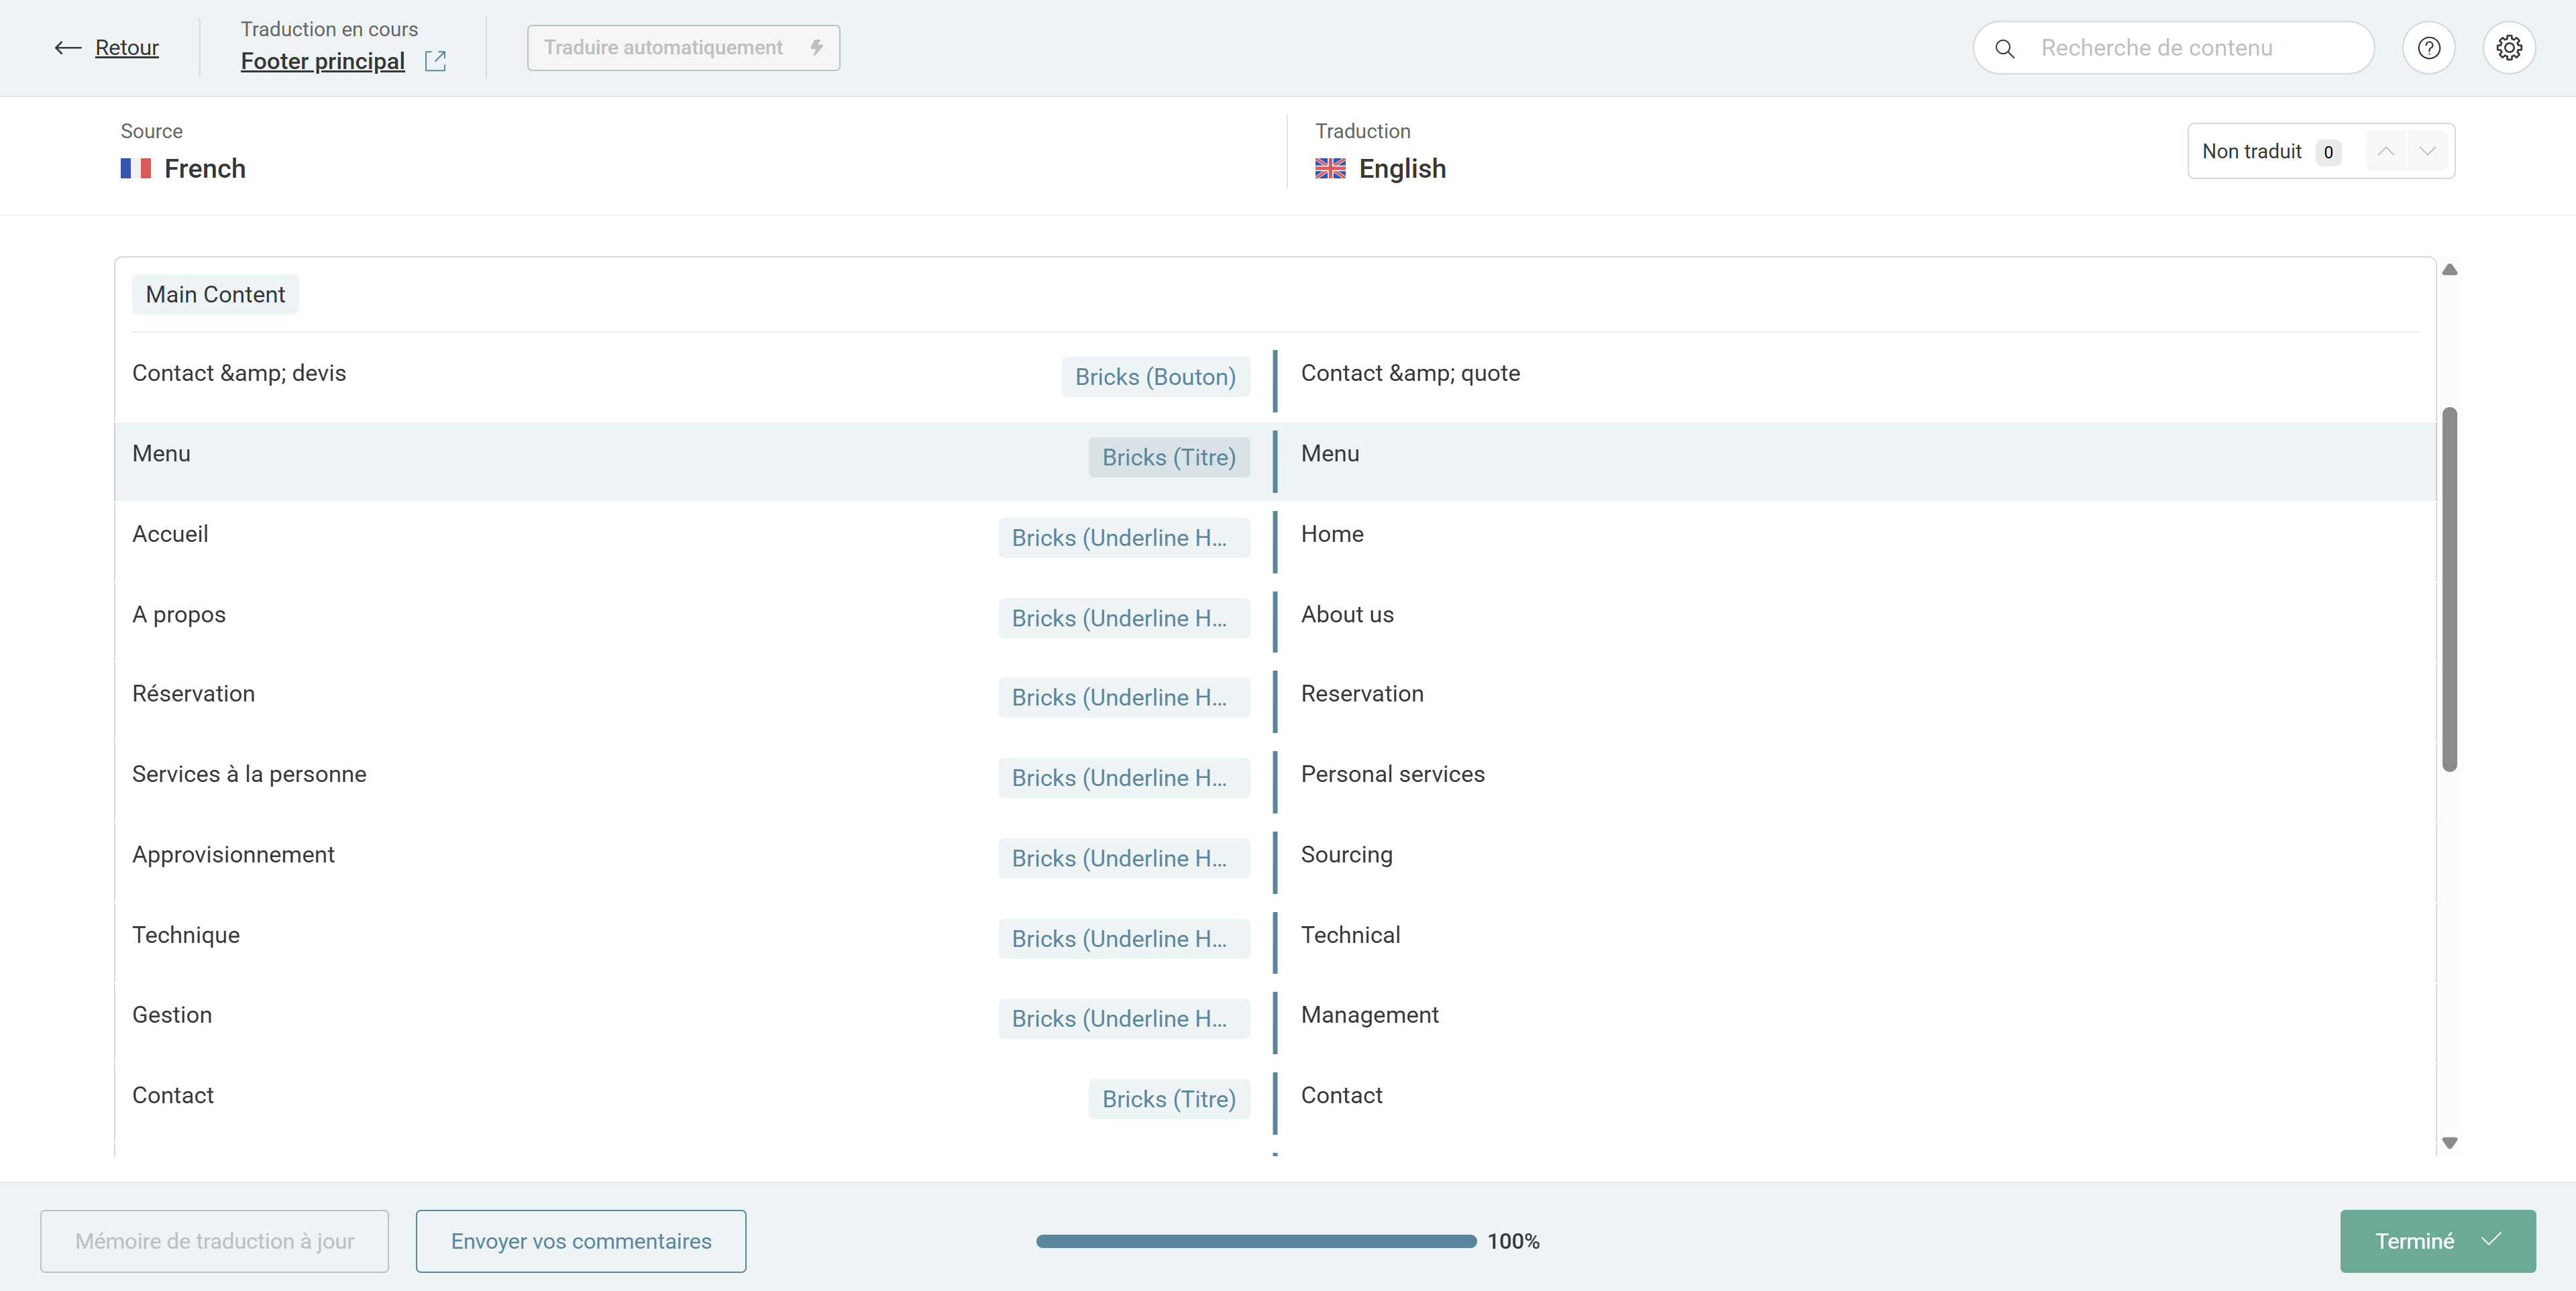Select source text 'Menu'
Image resolution: width=2576 pixels, height=1291 pixels.
161,454
